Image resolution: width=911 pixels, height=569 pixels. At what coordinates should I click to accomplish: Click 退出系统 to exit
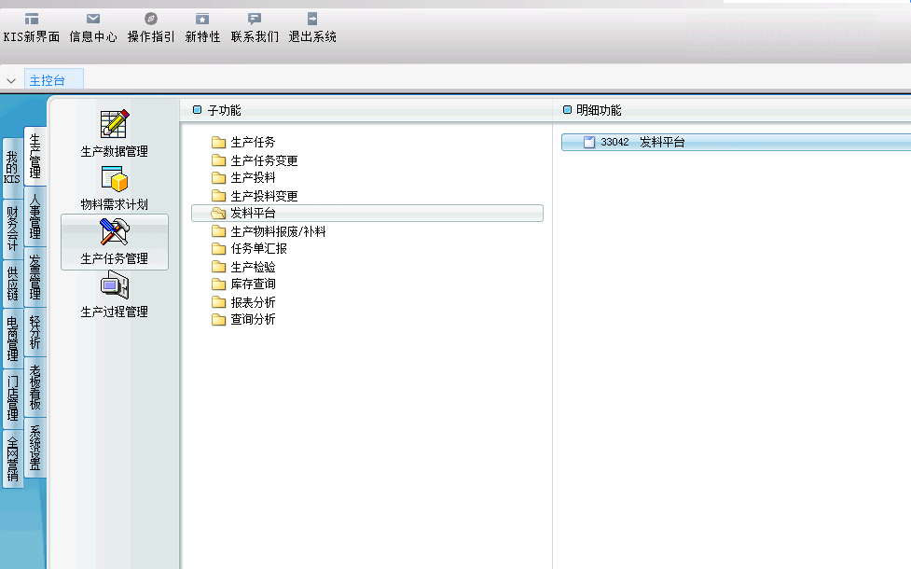click(312, 28)
